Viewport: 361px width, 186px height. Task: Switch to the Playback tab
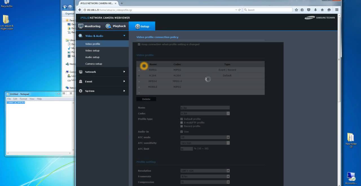pyautogui.click(x=116, y=26)
